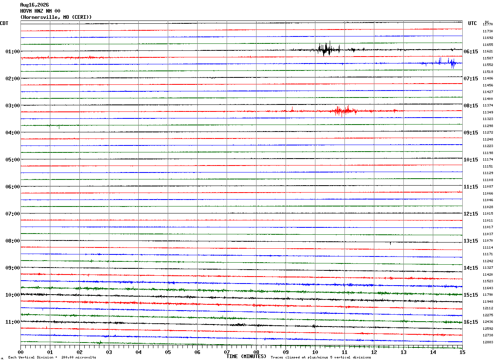Click the "14:15" UTC label
The image size is (495, 363).
click(471, 268)
